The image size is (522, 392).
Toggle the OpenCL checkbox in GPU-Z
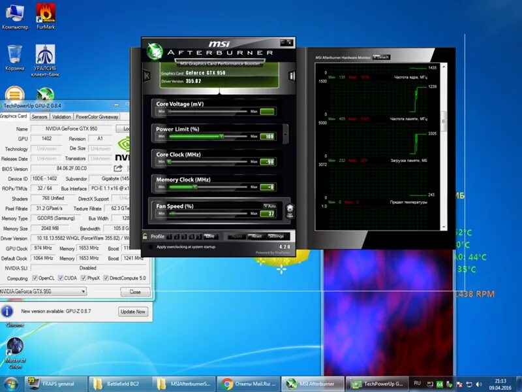point(35,278)
